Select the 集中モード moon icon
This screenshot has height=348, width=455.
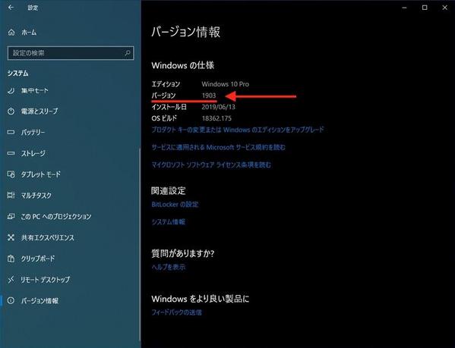pyautogui.click(x=11, y=91)
